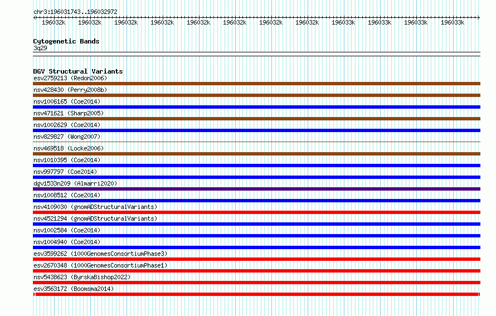Click the blue bar under nsv1008512
Image resolution: width=496 pixels, height=316 pixels.
256,201
